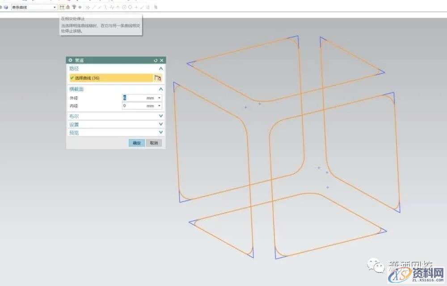Expand the 预览 section
The width and height of the screenshot is (447, 286).
click(x=160, y=133)
